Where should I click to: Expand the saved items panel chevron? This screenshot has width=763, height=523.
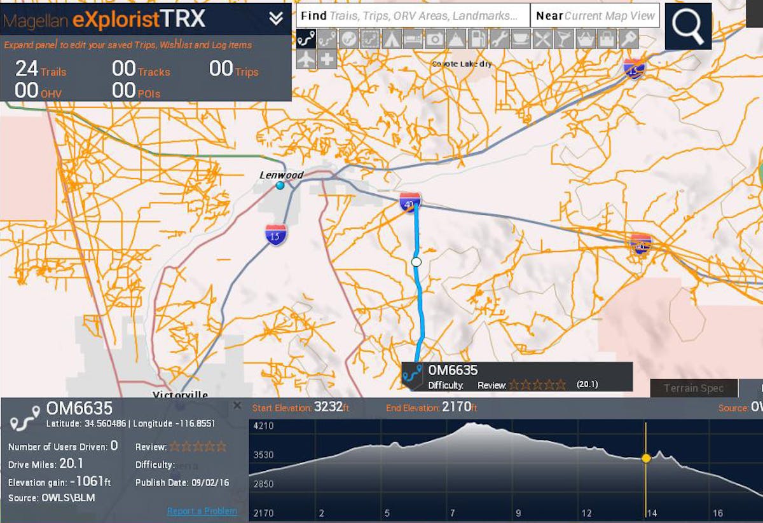tap(276, 18)
